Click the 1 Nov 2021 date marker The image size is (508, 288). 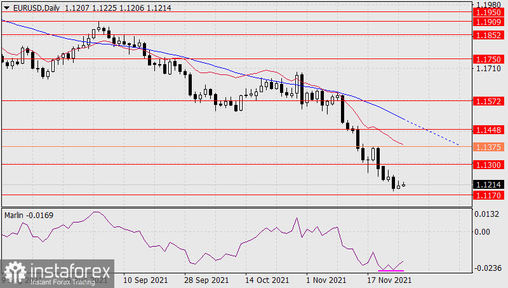point(326,280)
